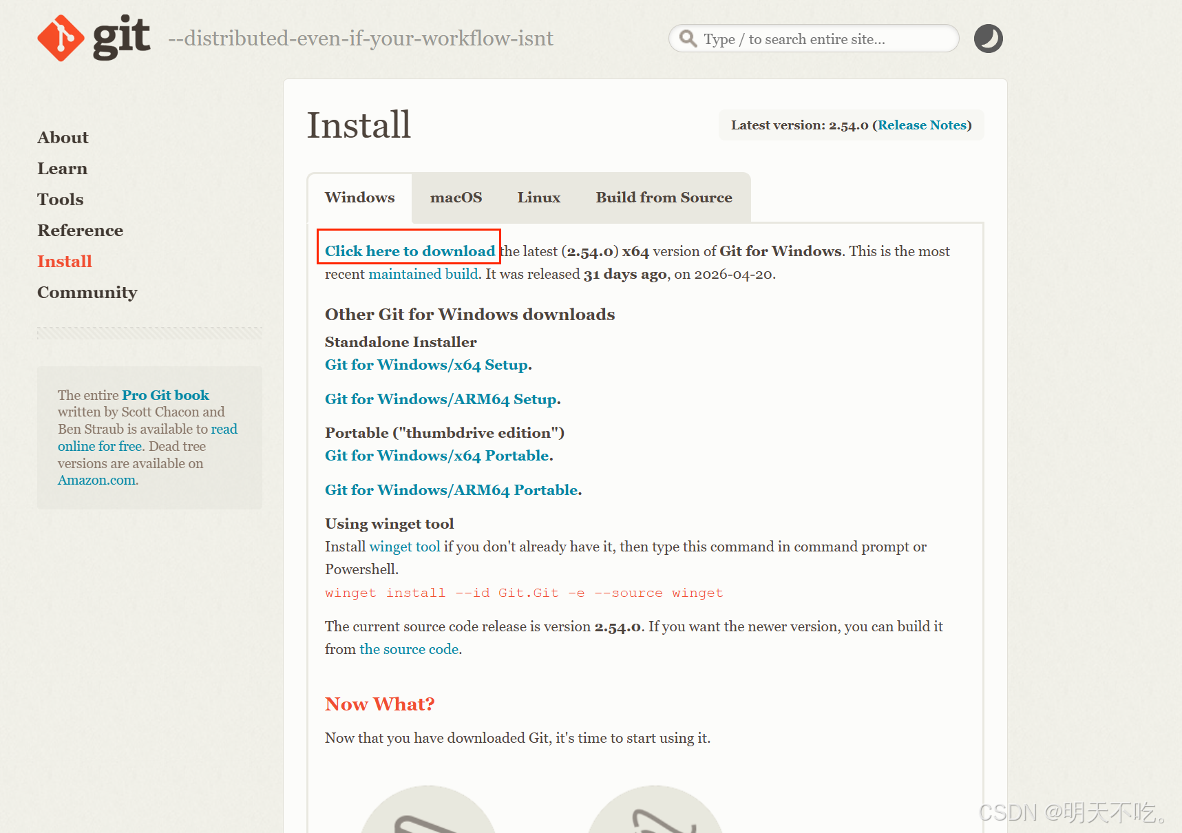Open the 'winget tool' link

[405, 547]
